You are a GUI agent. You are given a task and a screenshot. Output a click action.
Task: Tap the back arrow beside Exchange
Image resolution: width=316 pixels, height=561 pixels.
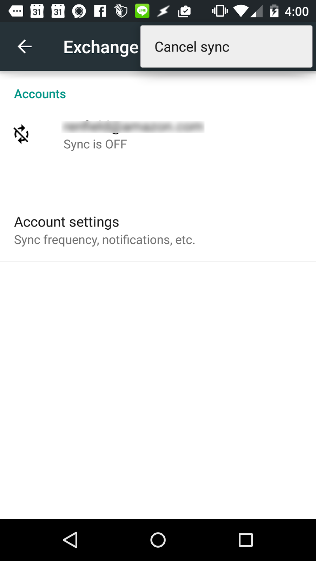tap(25, 47)
